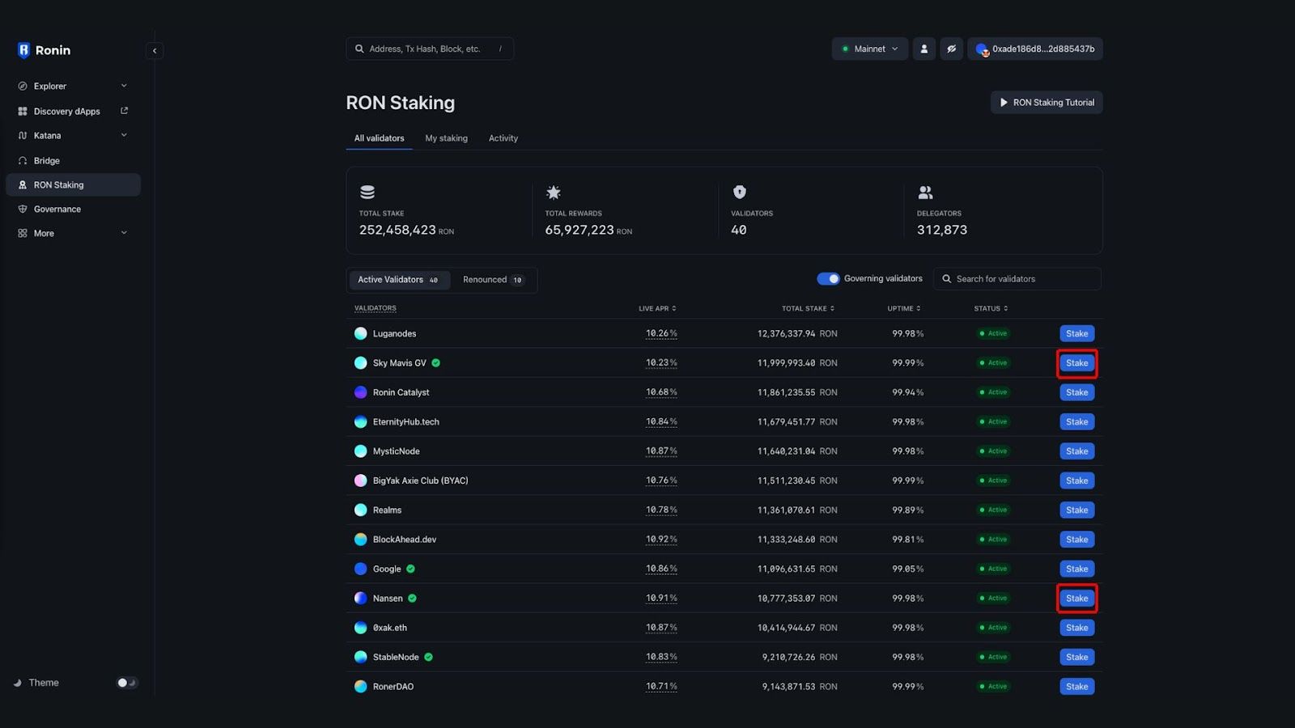1295x728 pixels.
Task: Click the 0xak.eth validator name
Action: point(390,628)
